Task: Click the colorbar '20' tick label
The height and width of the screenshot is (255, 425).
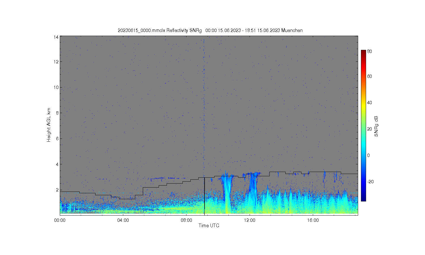Action: 369,129
